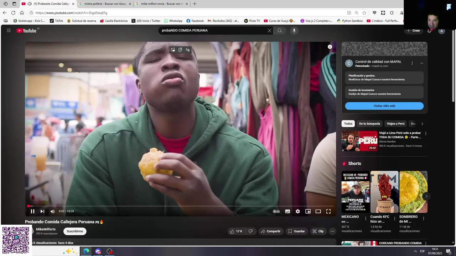456x256 pixels.
Task: Select the Viajes a Perú chip
Action: click(x=395, y=124)
